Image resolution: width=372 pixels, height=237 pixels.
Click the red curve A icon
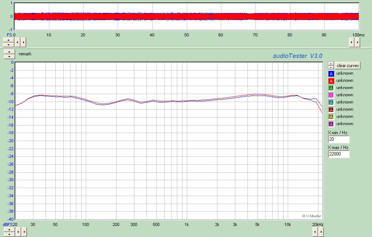331,81
